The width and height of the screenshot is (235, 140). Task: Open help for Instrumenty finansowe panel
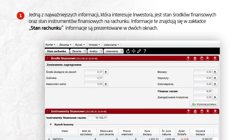point(188,111)
